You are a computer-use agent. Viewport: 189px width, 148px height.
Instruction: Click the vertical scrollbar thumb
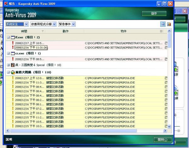click(x=169, y=40)
